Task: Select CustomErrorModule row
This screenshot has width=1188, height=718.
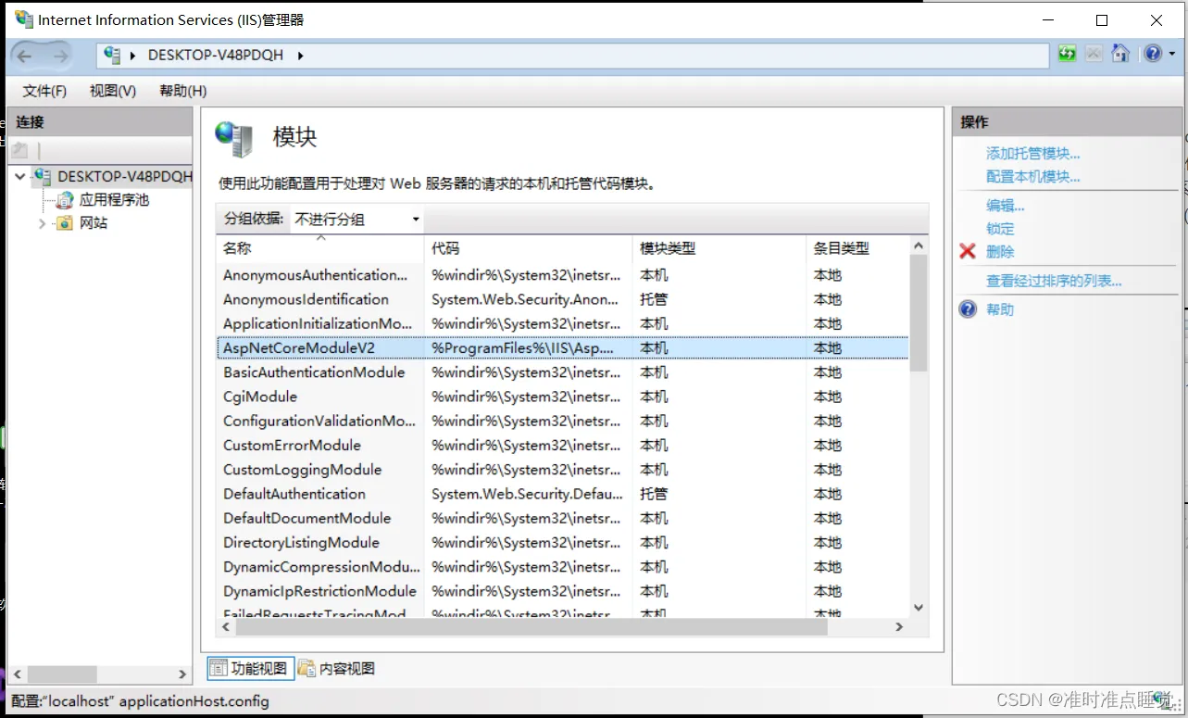Action: click(x=563, y=446)
